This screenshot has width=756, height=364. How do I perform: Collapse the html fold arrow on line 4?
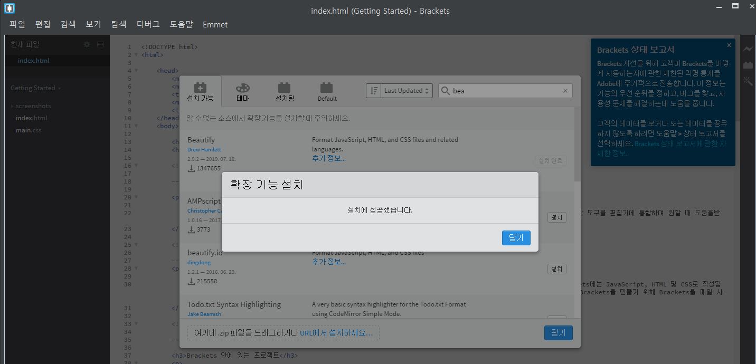pyautogui.click(x=136, y=71)
